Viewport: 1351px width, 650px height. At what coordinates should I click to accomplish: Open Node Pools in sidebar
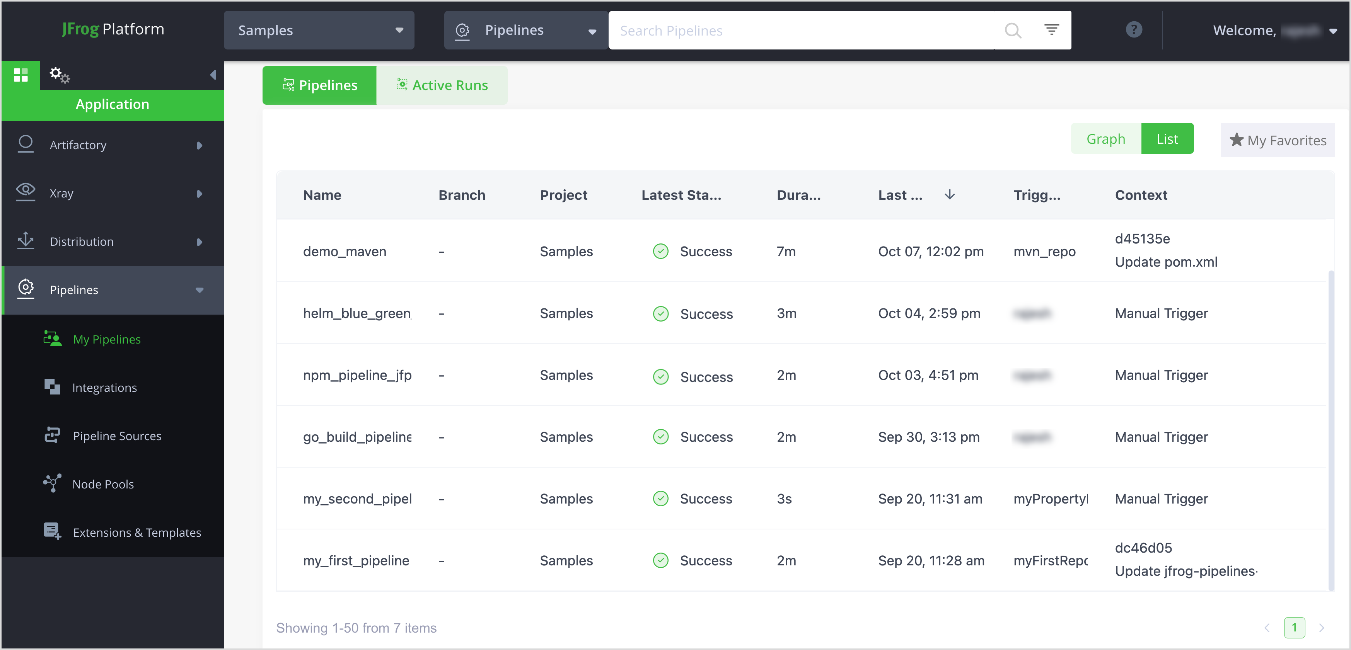pyautogui.click(x=103, y=484)
